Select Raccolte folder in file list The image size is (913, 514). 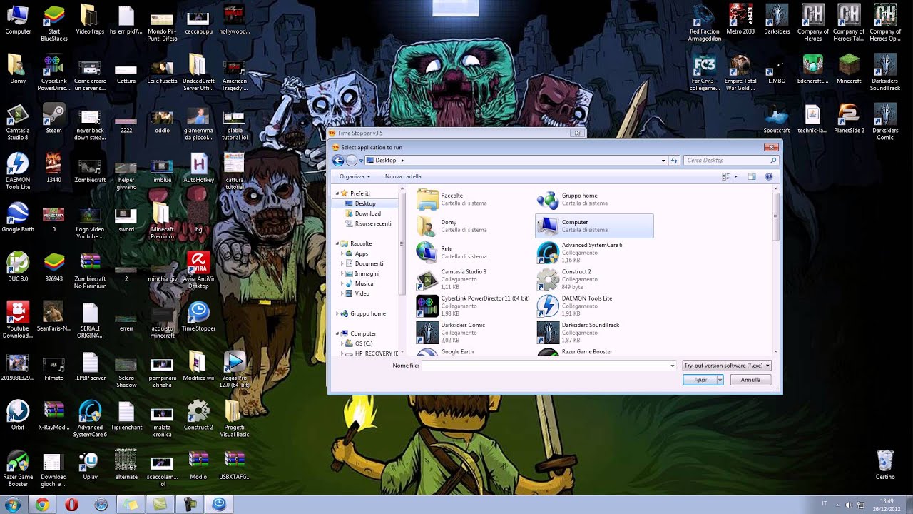coord(474,199)
